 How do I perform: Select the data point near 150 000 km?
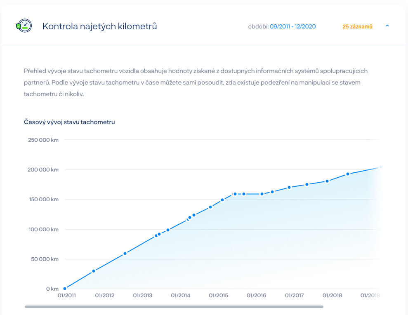pyautogui.click(x=222, y=200)
